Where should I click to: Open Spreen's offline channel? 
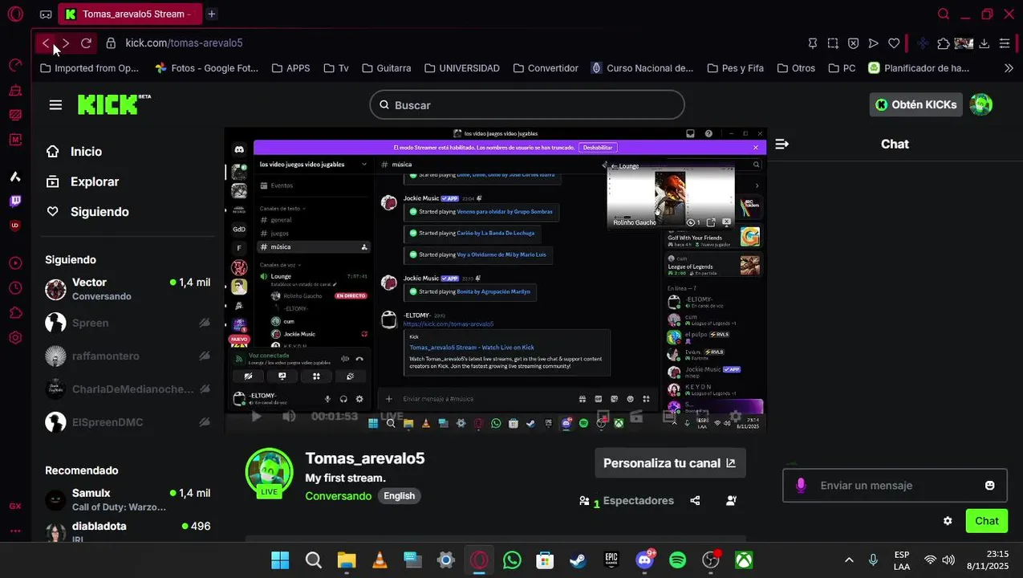(x=128, y=323)
